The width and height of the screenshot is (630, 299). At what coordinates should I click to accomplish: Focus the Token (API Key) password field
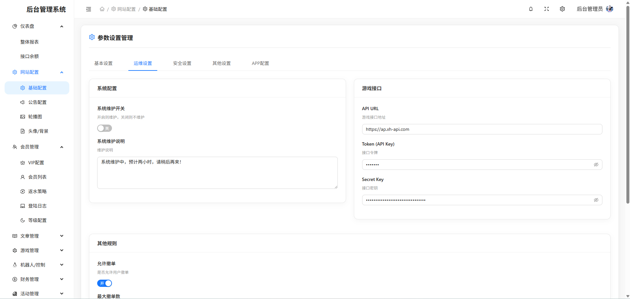(x=482, y=165)
